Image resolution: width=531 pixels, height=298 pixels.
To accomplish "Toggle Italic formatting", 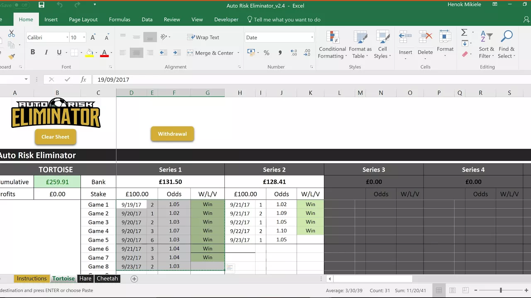I will [46, 53].
